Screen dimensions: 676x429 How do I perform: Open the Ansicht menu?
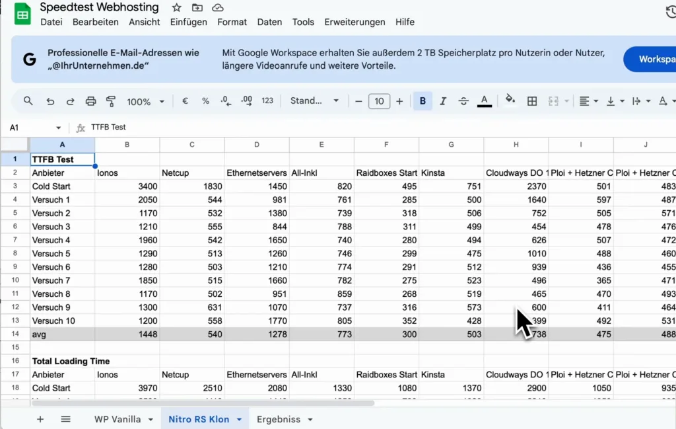144,22
